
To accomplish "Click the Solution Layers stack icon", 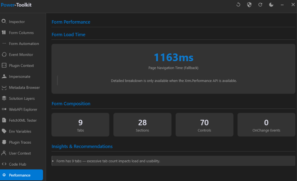I will click(x=4, y=98).
